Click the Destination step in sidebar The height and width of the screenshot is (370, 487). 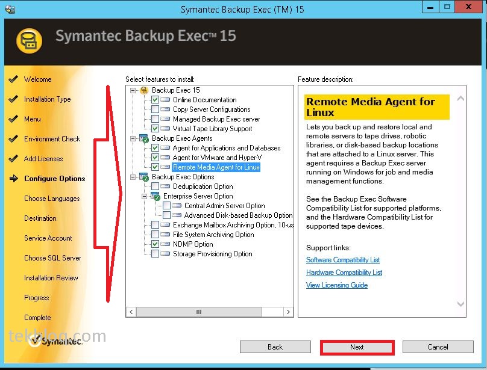pyautogui.click(x=40, y=218)
